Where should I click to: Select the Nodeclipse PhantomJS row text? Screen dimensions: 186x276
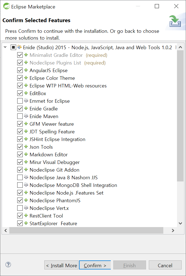pyautogui.click(x=55, y=201)
